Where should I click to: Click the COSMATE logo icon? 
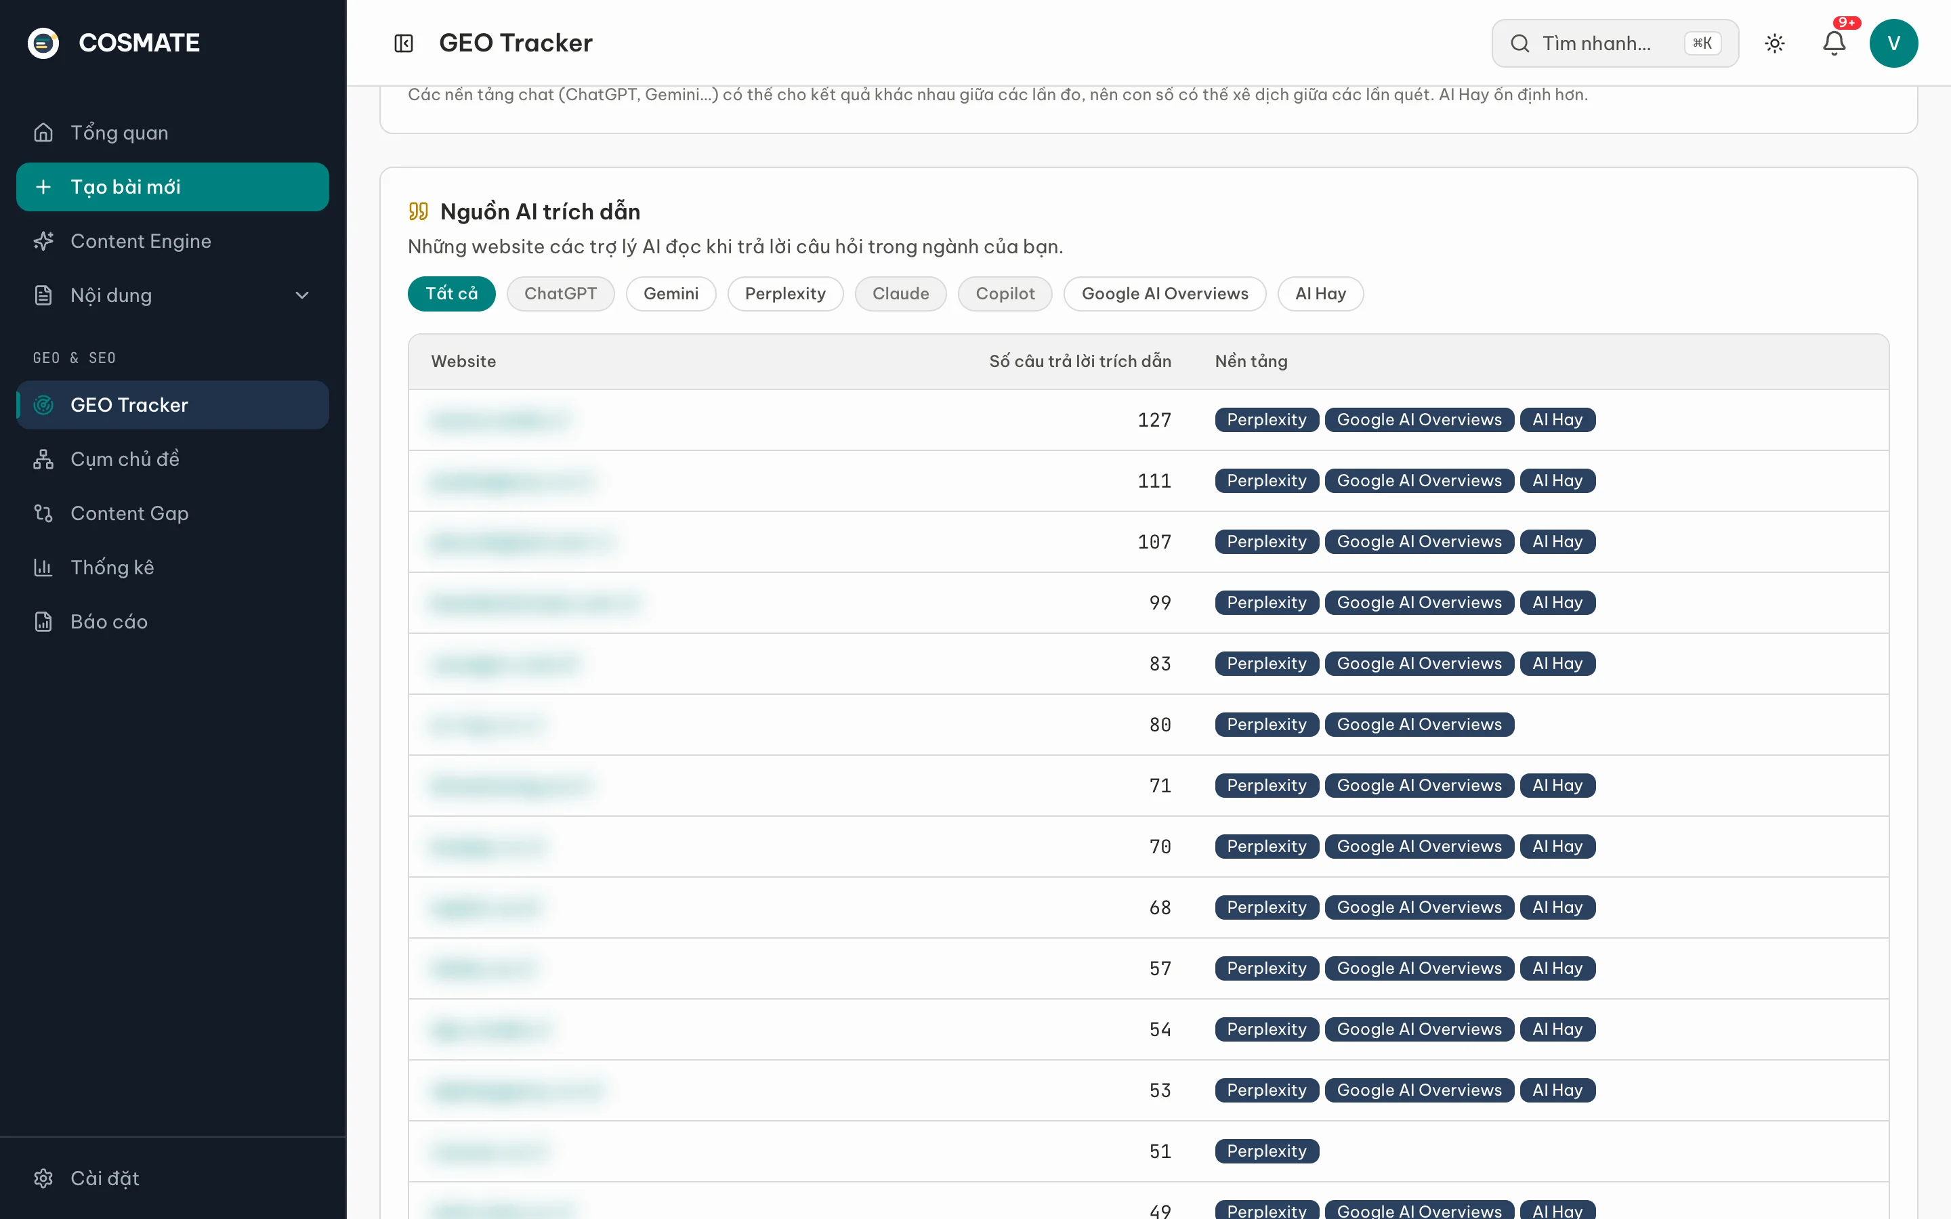point(43,43)
